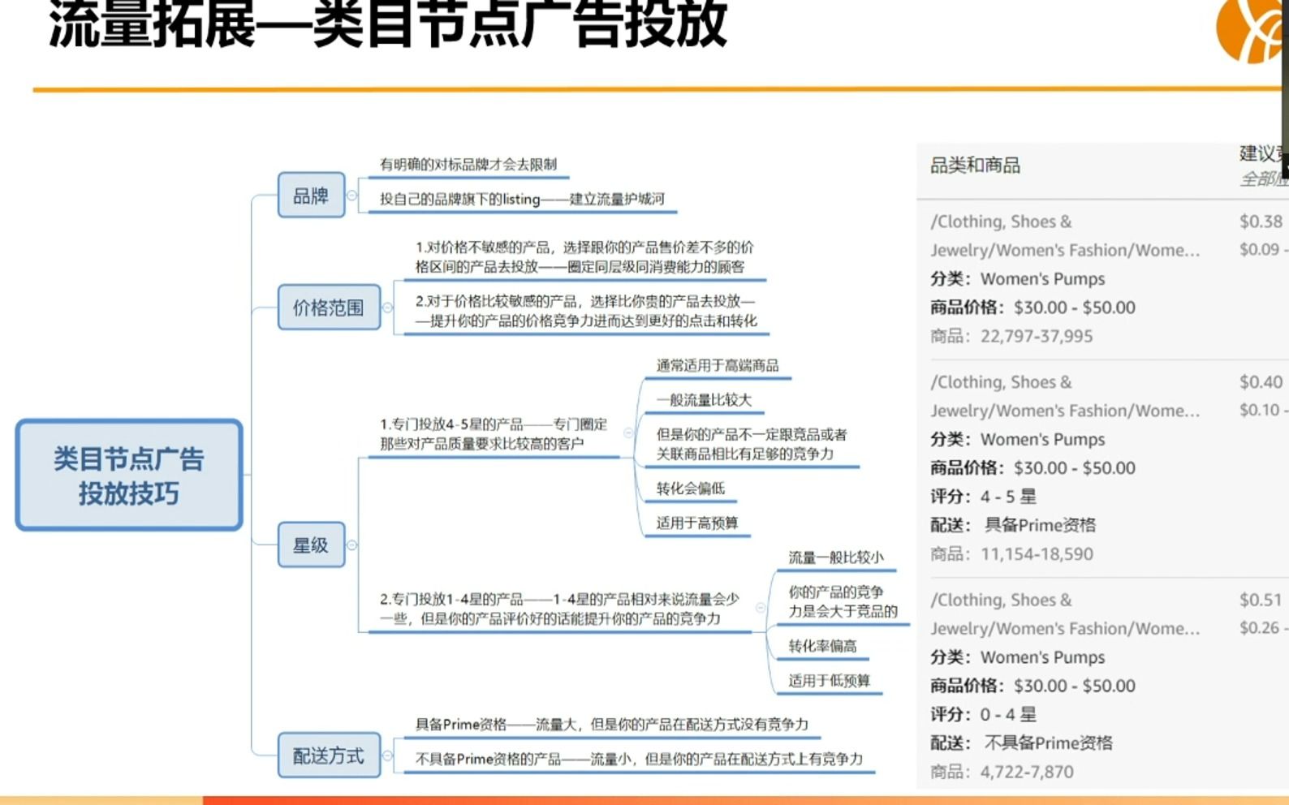Screen dimensions: 1289x805
Task: Click the node 1.专门投放4-5星的产品
Action: tap(494, 434)
